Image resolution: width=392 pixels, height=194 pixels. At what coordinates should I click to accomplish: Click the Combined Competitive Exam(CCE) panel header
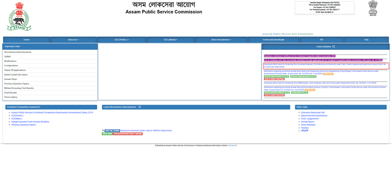coord(52,107)
